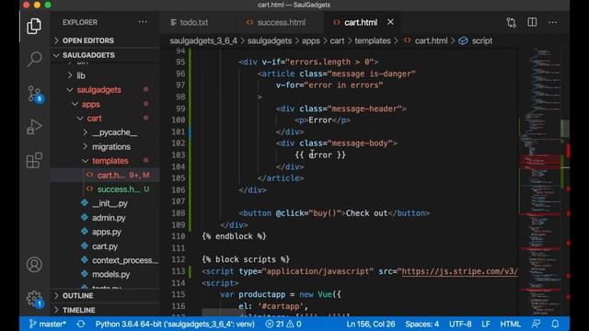Go to line via Ln 156, Col 26

371,324
